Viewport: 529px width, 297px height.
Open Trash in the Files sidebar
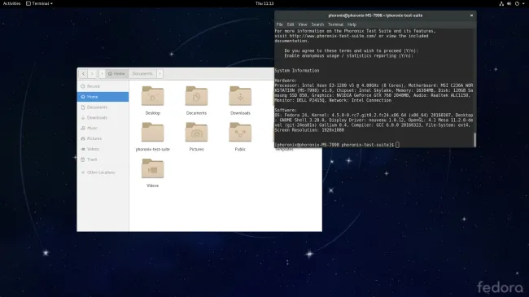coord(103,159)
